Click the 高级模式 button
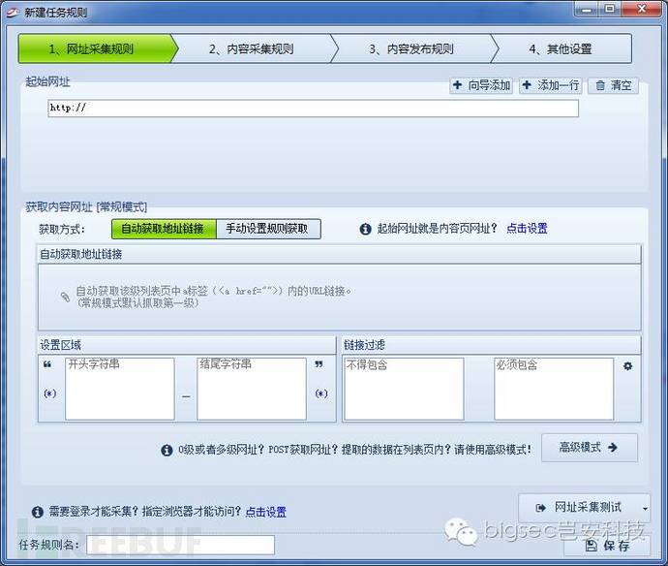The height and width of the screenshot is (566, 668). tap(590, 448)
